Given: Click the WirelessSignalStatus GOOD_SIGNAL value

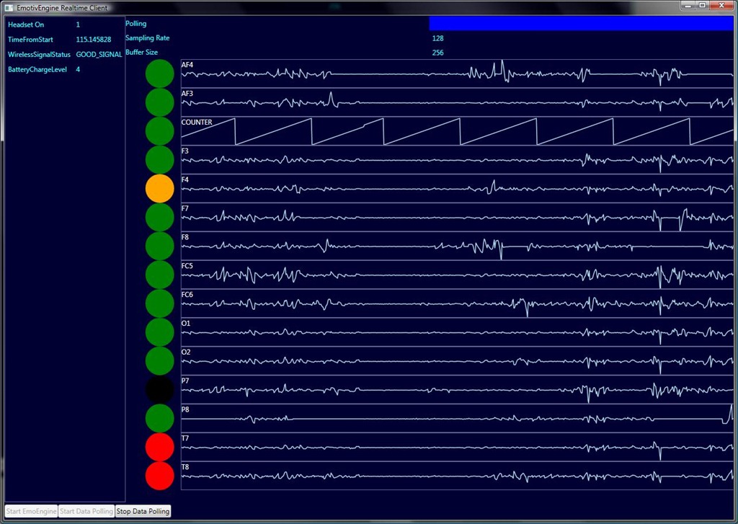Looking at the screenshot, I should pos(99,55).
